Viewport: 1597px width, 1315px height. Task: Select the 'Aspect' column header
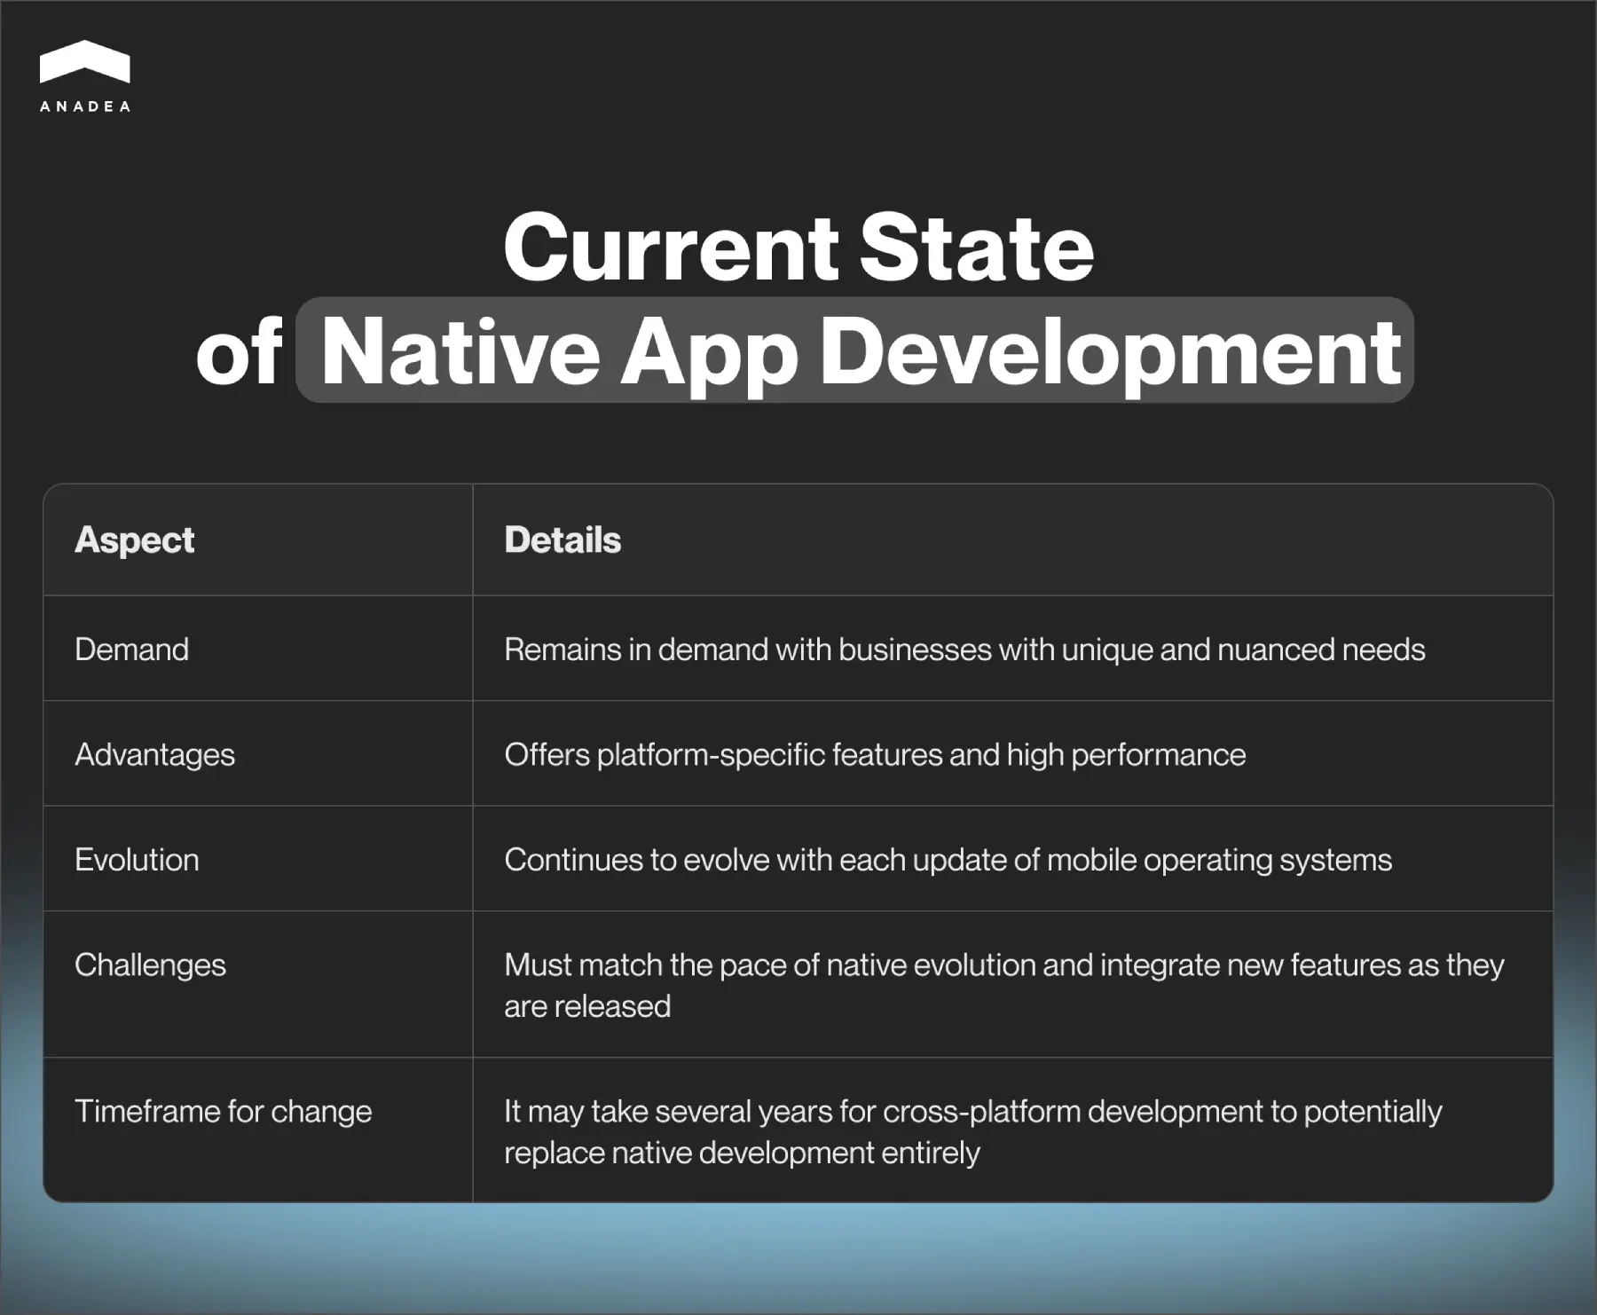click(135, 539)
